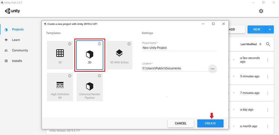Select the 3D template card
This screenshot has height=135, width=279.
coord(90,55)
